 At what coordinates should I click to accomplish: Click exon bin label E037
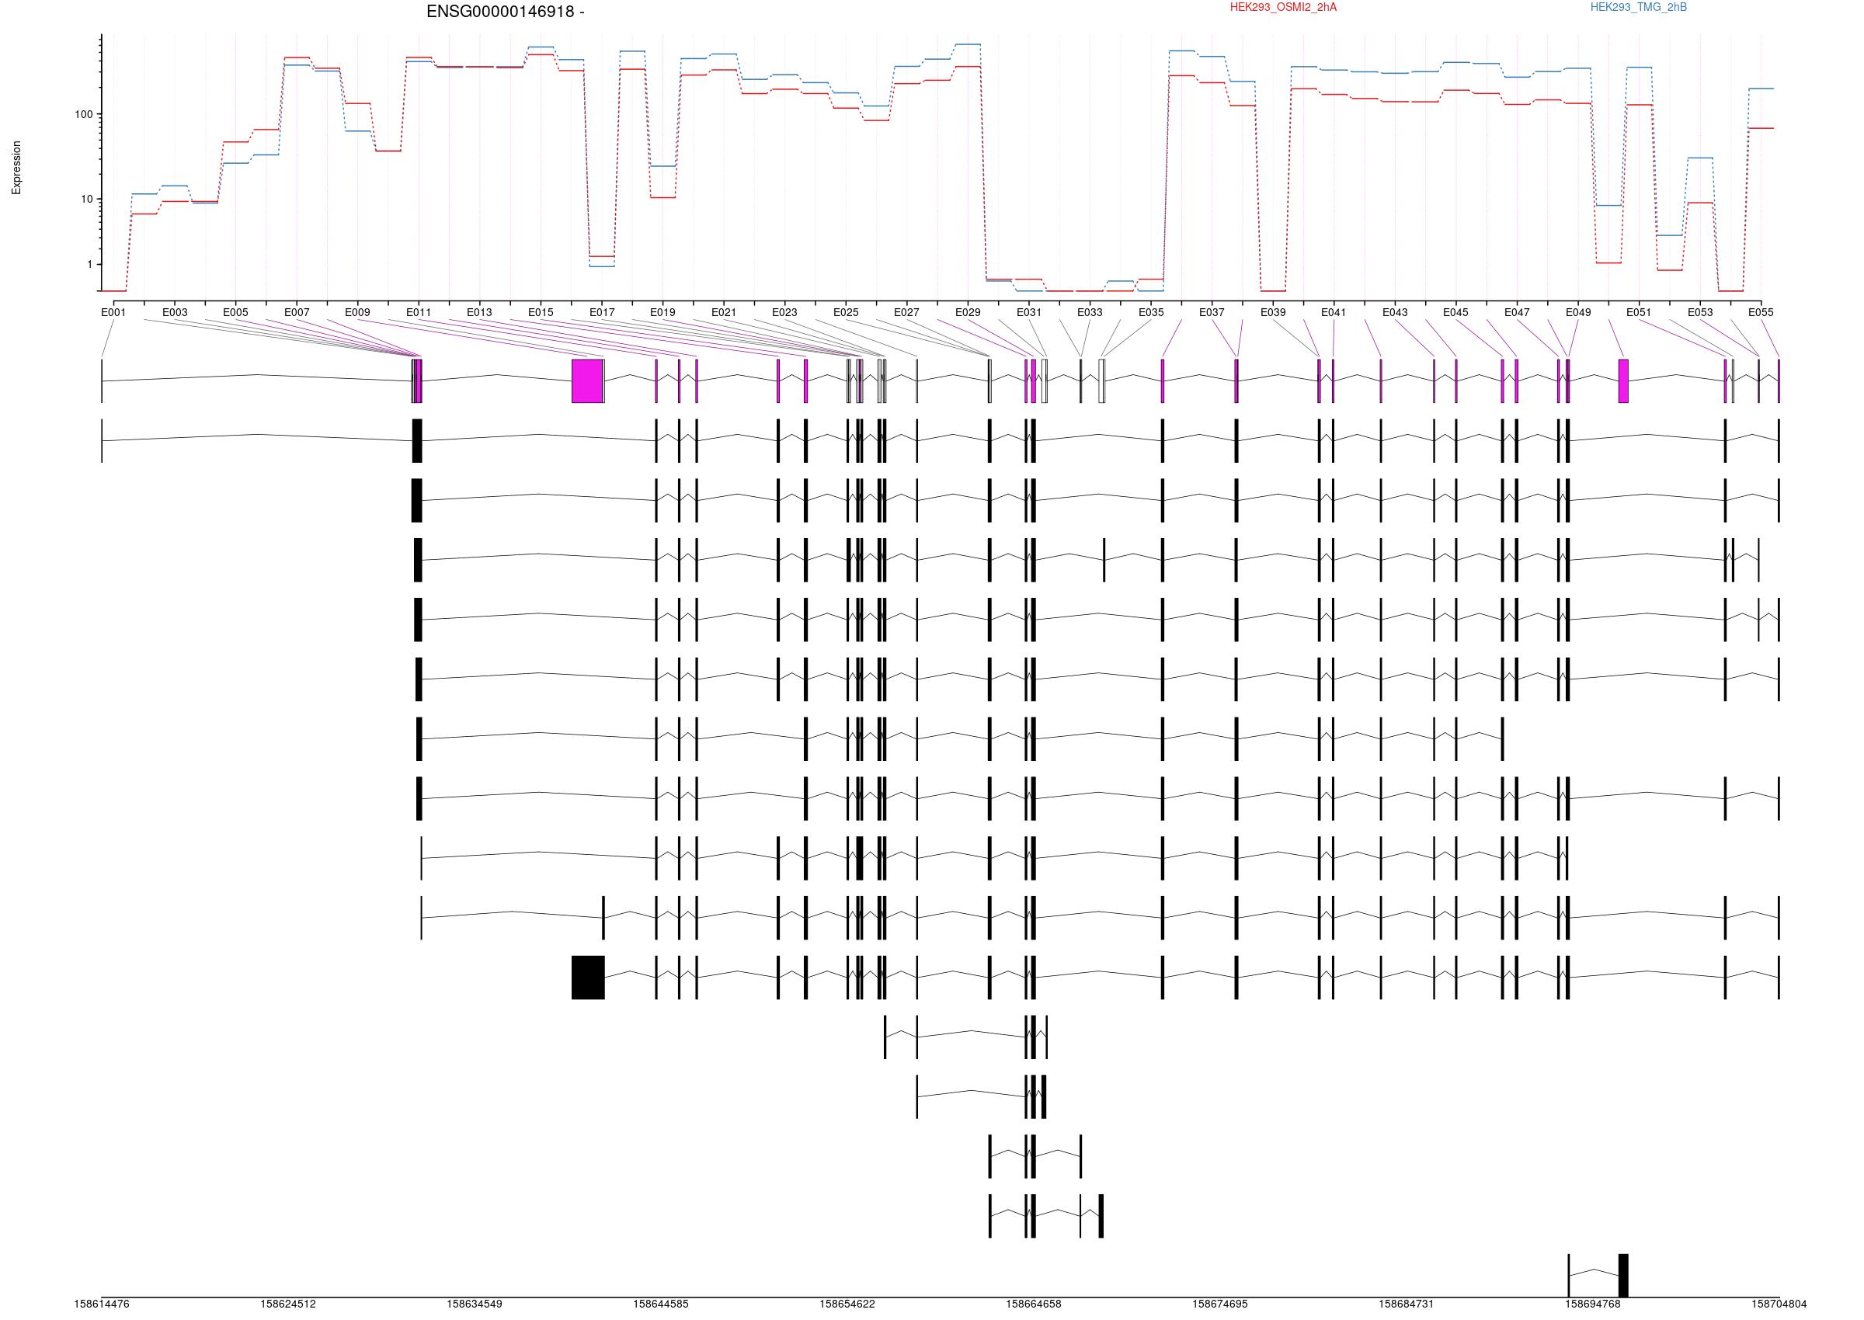(1212, 312)
